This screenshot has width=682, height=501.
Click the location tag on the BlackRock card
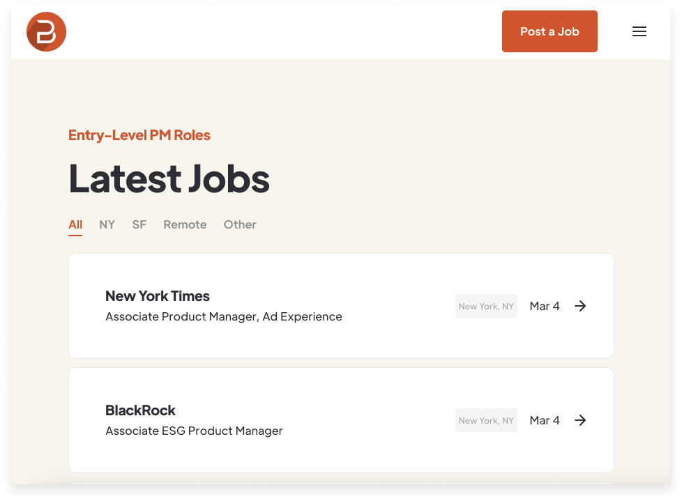coord(485,420)
